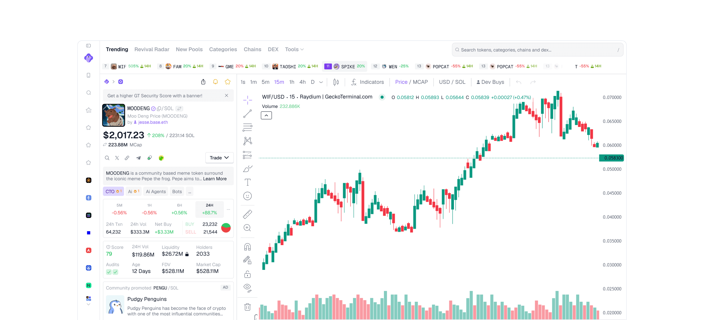Toggle hide all drawings eye icon
Viewport: 704px width, 320px height.
[247, 288]
